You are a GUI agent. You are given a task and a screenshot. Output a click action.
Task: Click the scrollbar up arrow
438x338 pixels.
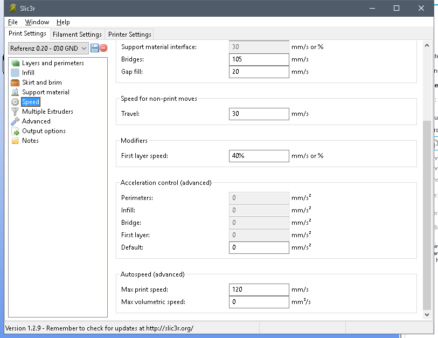pos(428,44)
